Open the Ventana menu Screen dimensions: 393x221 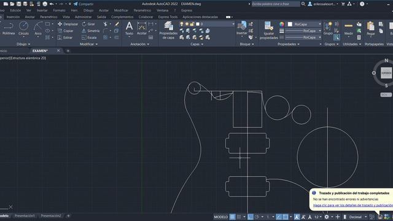click(162, 10)
